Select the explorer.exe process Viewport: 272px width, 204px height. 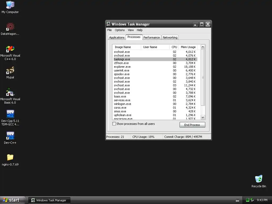coord(155,67)
